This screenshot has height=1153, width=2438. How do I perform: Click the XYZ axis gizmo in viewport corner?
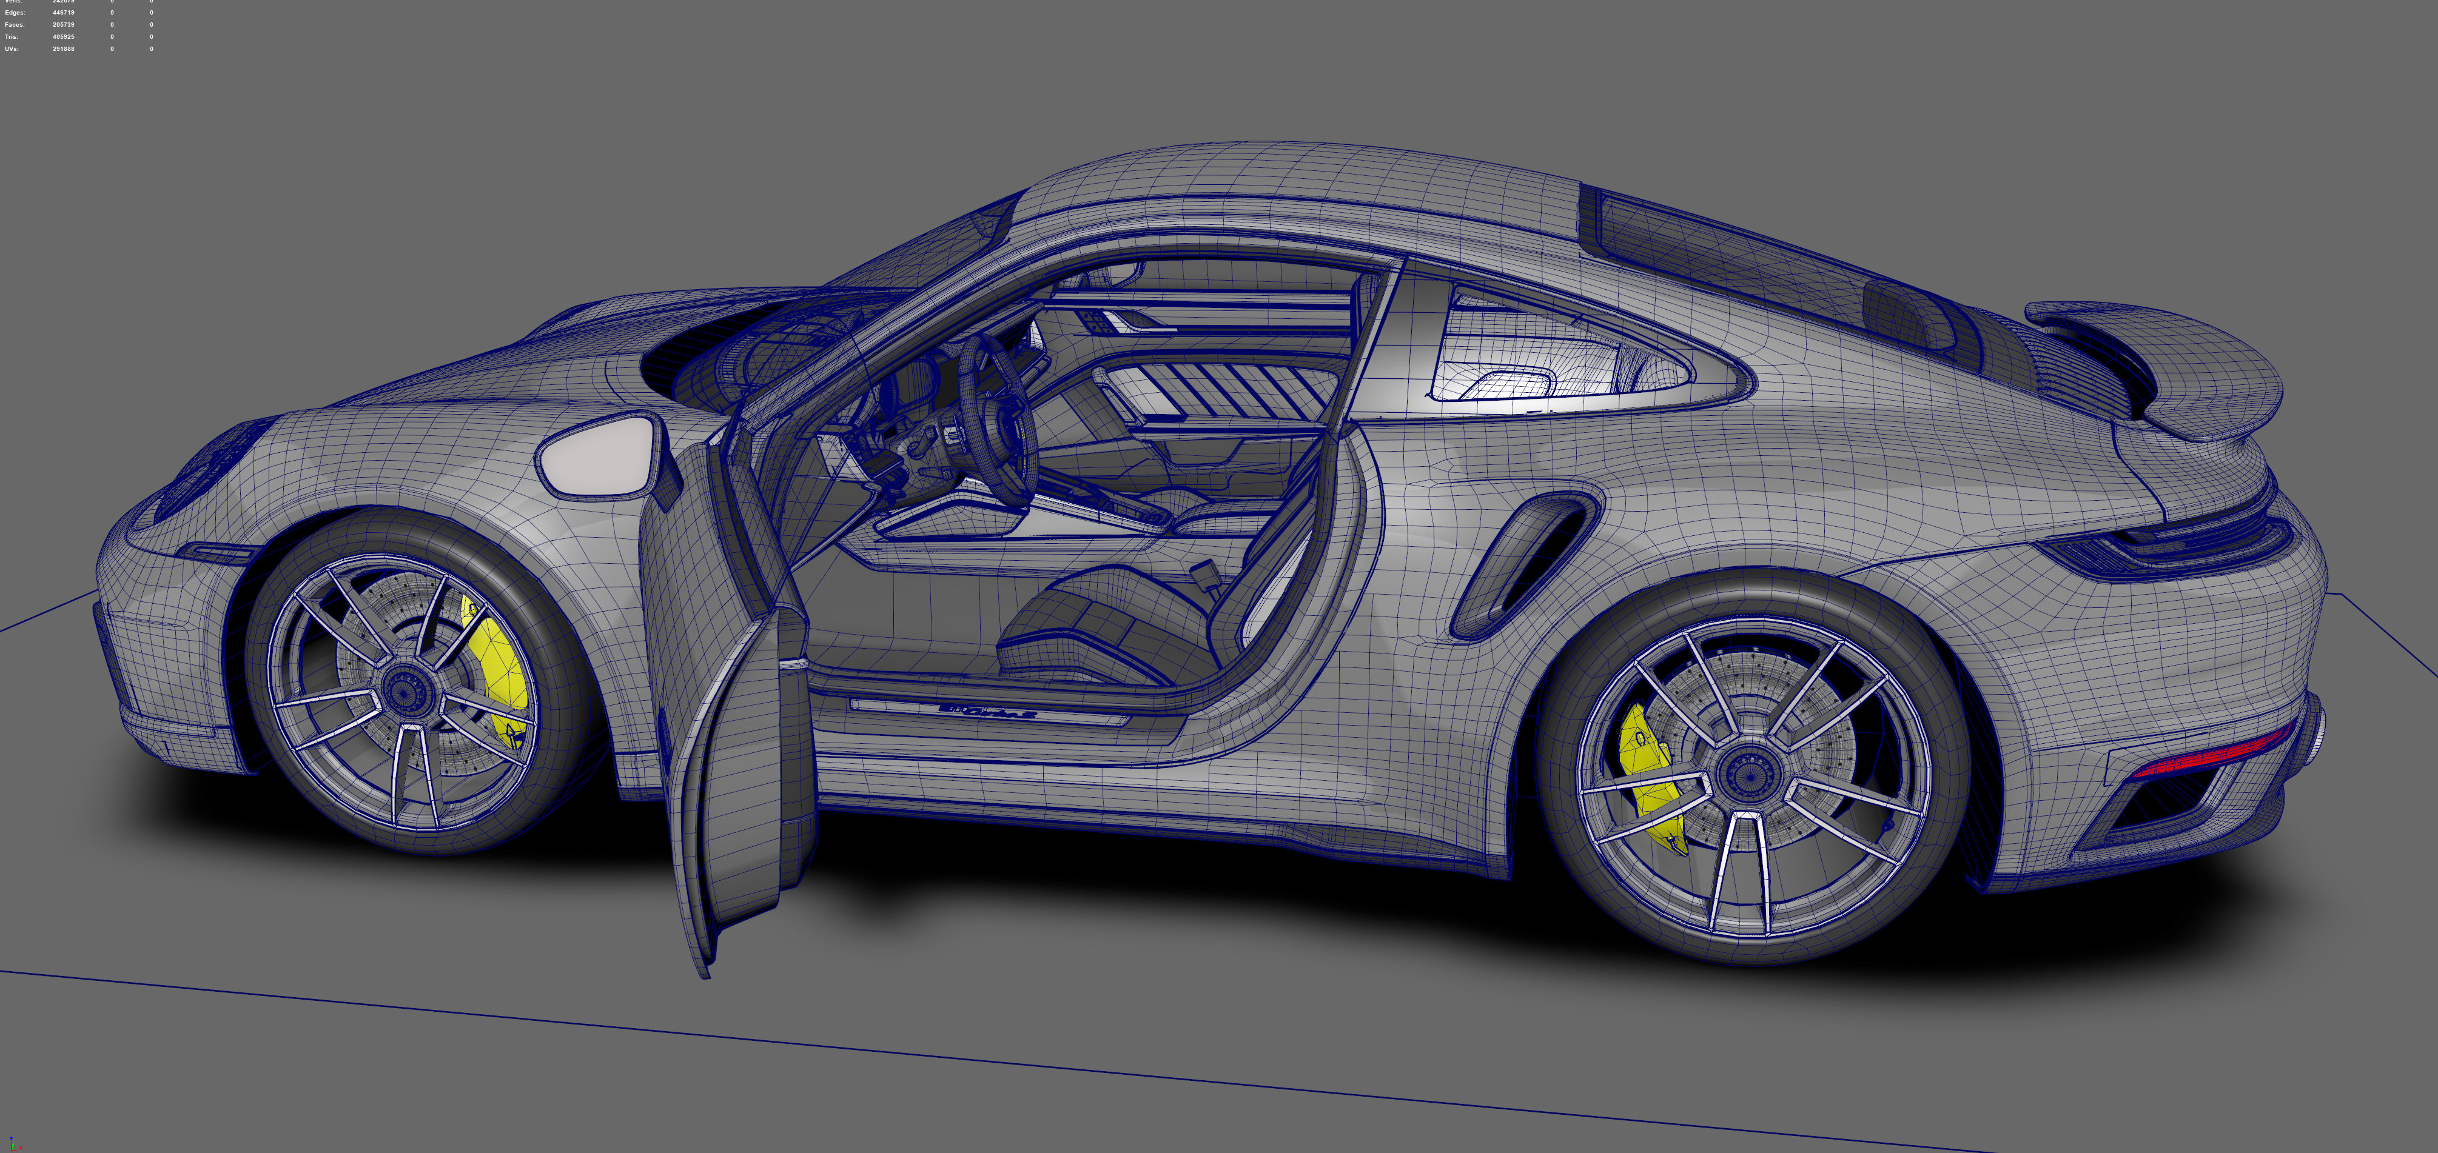[x=13, y=1145]
